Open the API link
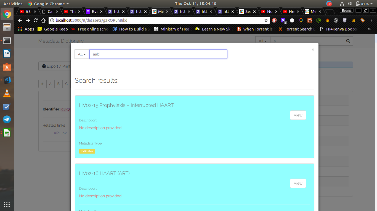This screenshot has width=377, height=211. 60,133
